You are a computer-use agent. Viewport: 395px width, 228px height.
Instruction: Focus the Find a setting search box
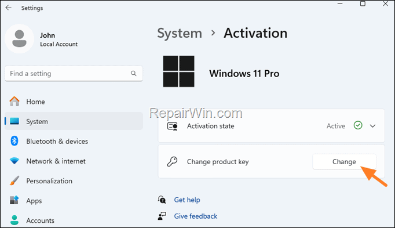click(74, 74)
